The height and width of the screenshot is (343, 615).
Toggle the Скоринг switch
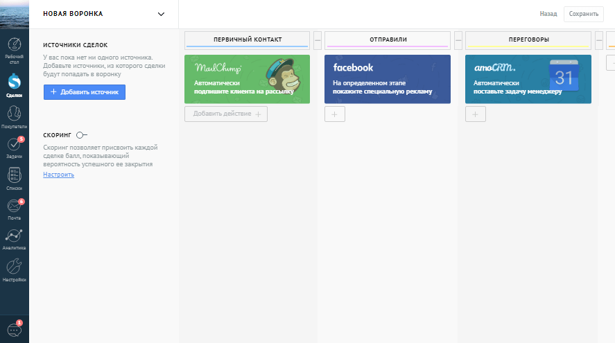pos(82,135)
